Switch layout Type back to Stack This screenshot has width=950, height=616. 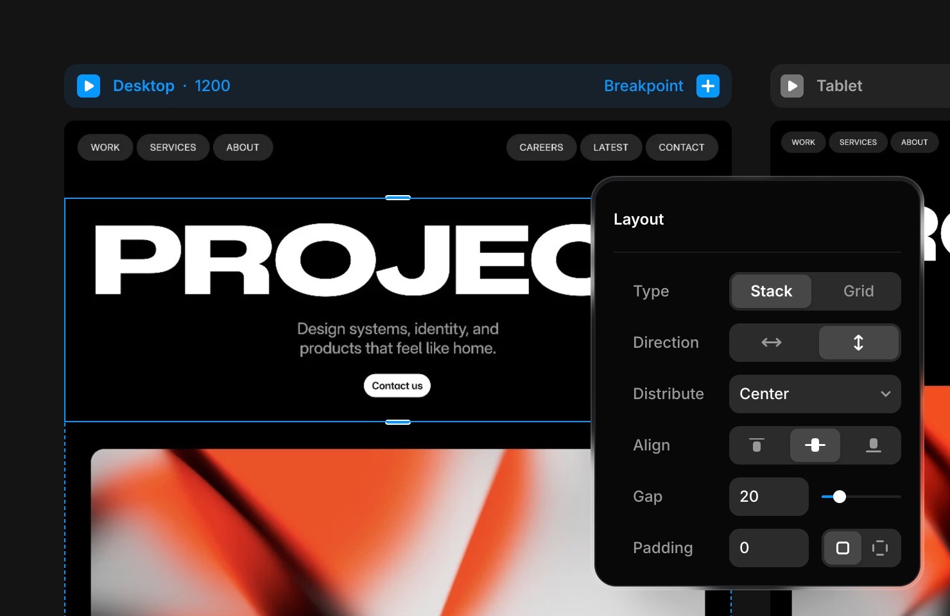click(770, 291)
